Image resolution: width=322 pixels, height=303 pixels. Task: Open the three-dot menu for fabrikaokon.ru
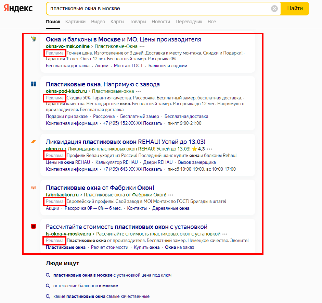click(171, 195)
